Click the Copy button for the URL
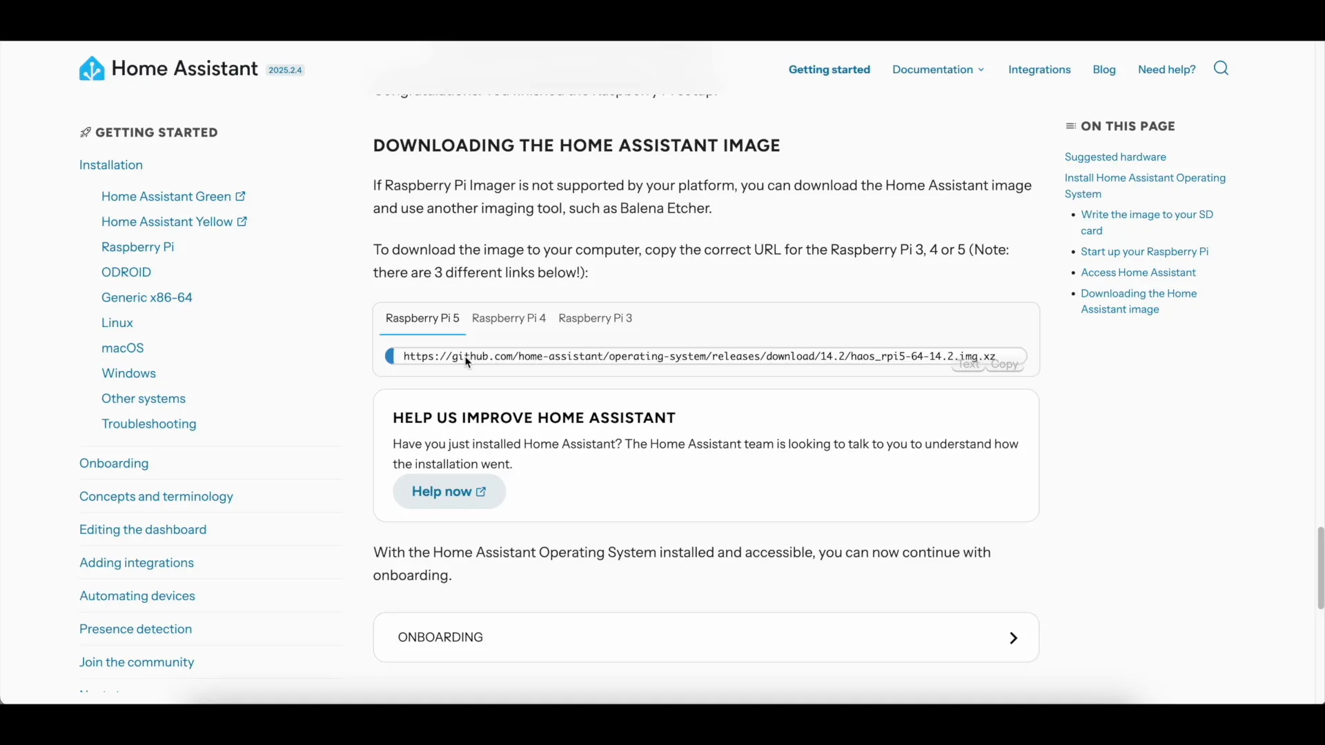1325x745 pixels. tap(1005, 364)
